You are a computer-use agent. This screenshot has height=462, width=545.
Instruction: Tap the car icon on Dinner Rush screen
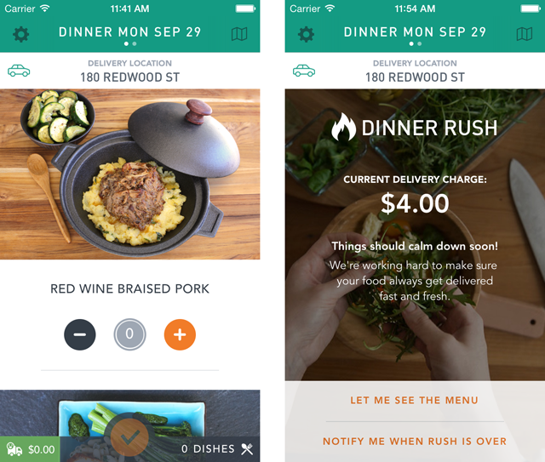304,71
